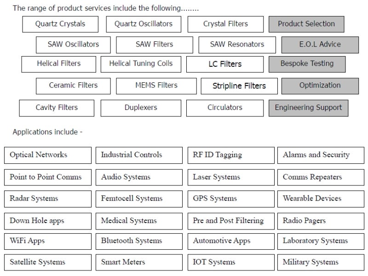Select the MEMS Filters product box
The width and height of the screenshot is (368, 276).
click(x=156, y=86)
